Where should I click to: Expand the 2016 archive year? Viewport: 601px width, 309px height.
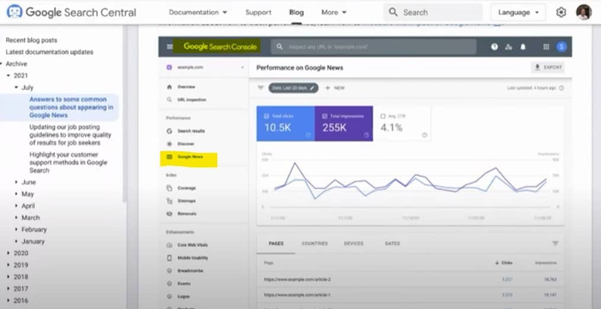pyautogui.click(x=8, y=300)
